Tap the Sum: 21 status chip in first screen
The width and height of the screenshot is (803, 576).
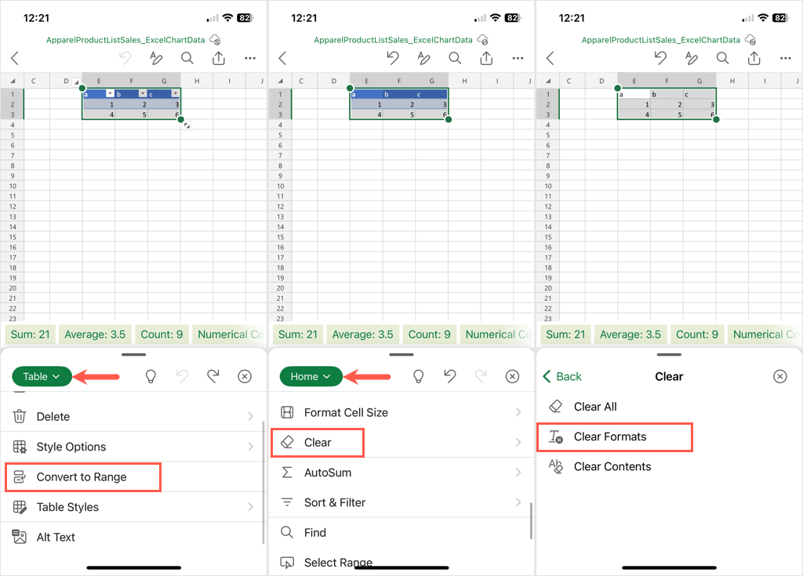[x=31, y=335]
